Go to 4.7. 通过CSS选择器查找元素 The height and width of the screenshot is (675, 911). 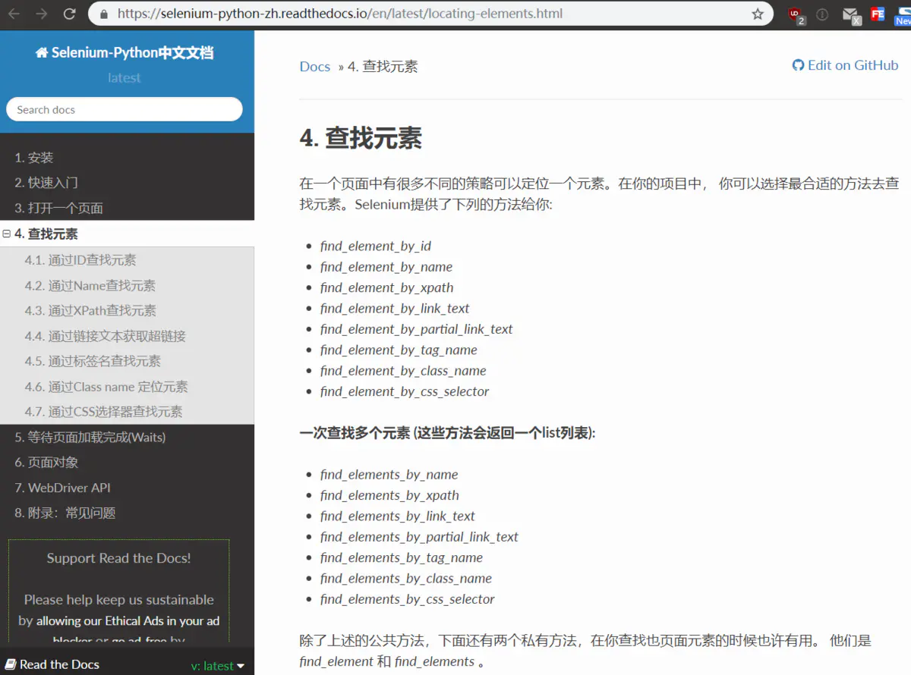(x=103, y=412)
